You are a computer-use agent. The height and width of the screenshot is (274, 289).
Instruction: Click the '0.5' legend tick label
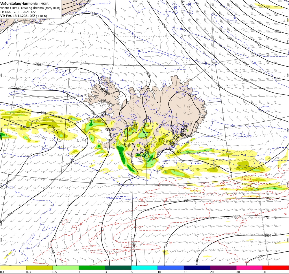pos(55,272)
